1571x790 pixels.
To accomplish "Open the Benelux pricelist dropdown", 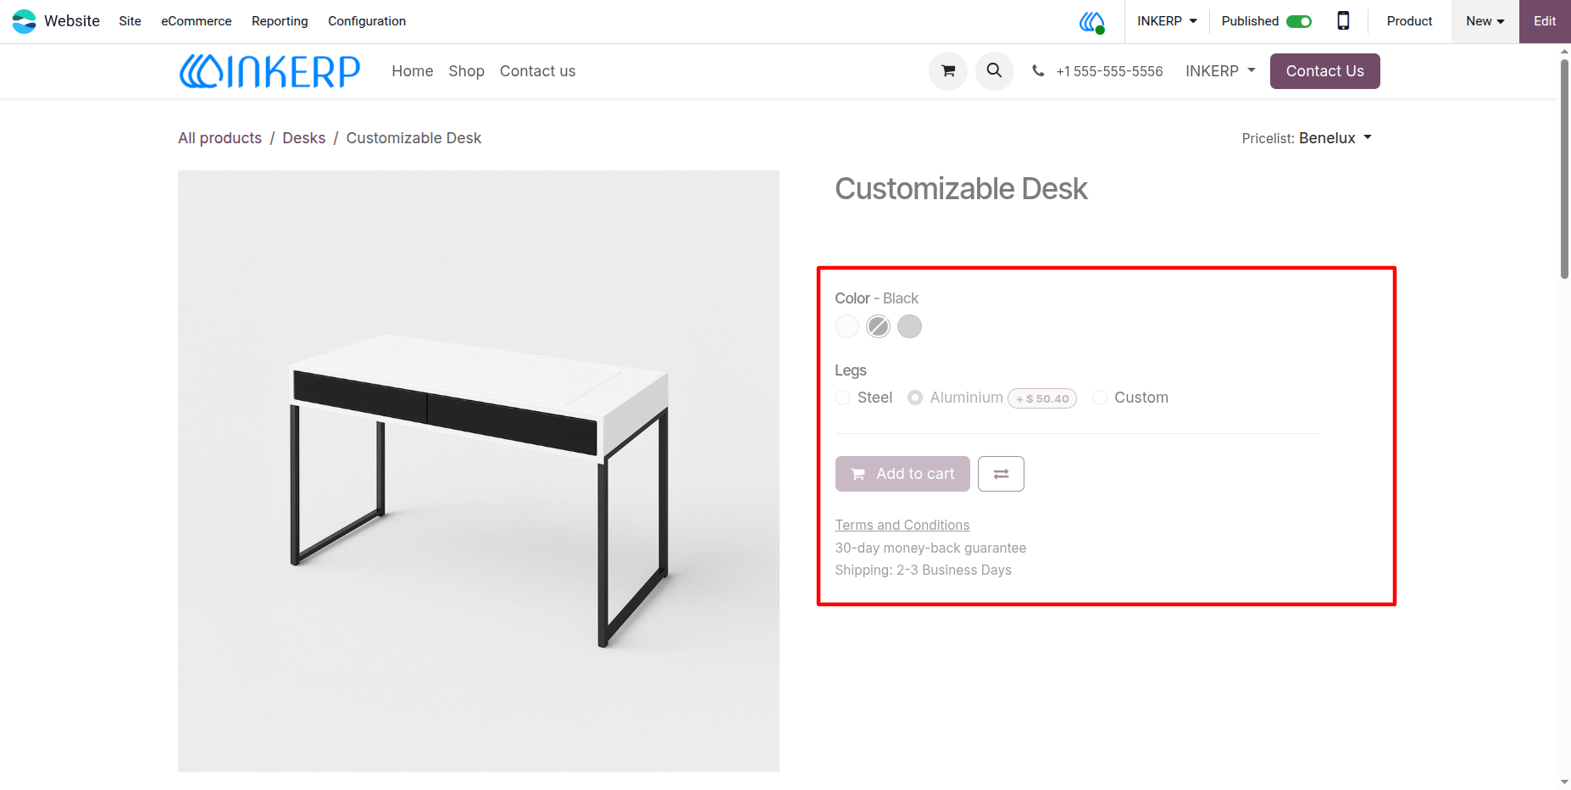I will 1335,138.
